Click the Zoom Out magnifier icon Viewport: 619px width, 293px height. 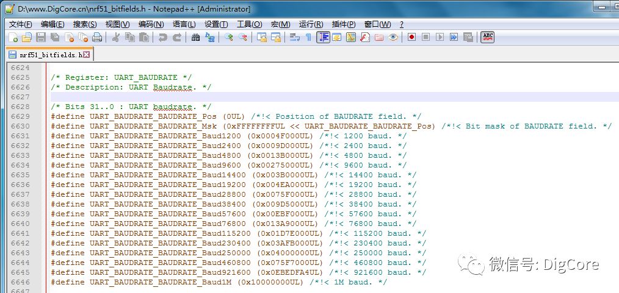(243, 37)
